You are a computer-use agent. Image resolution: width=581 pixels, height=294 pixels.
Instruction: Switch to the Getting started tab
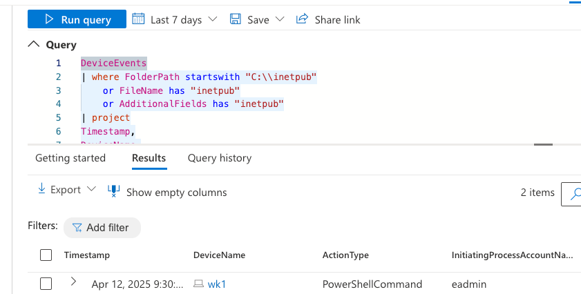click(x=70, y=158)
